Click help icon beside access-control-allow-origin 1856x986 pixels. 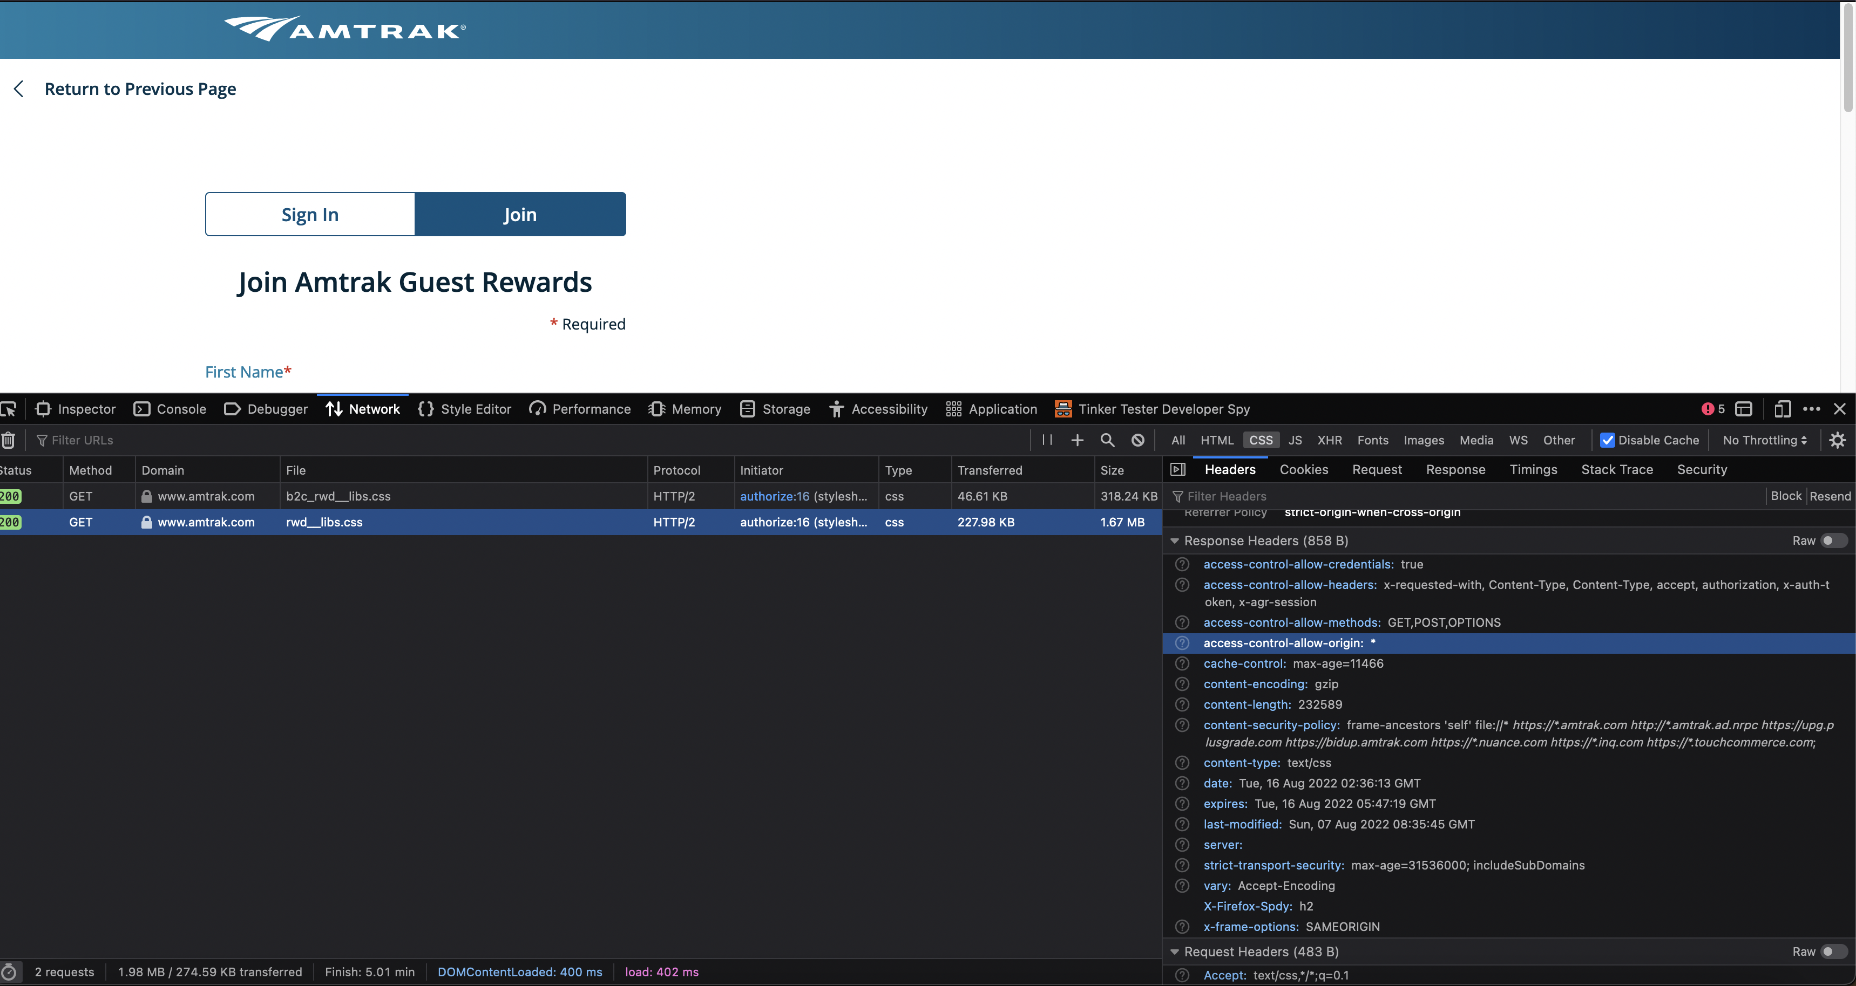pyautogui.click(x=1182, y=643)
